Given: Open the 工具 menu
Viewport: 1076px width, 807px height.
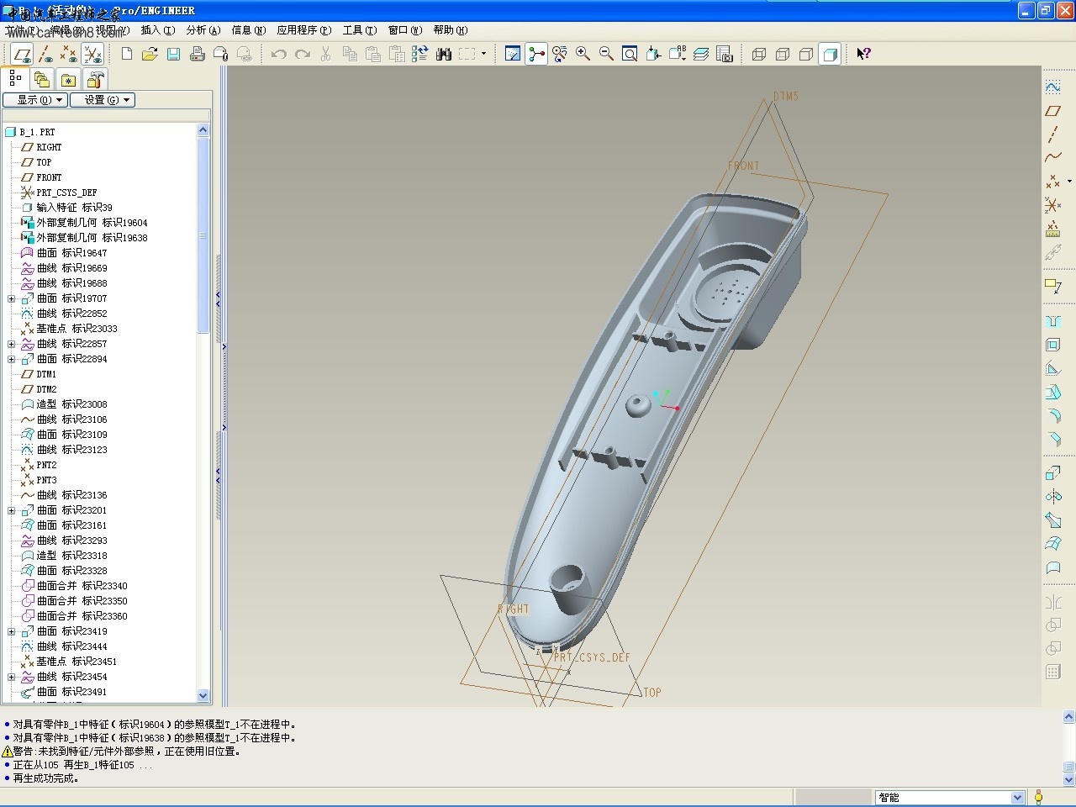Looking at the screenshot, I should (359, 30).
